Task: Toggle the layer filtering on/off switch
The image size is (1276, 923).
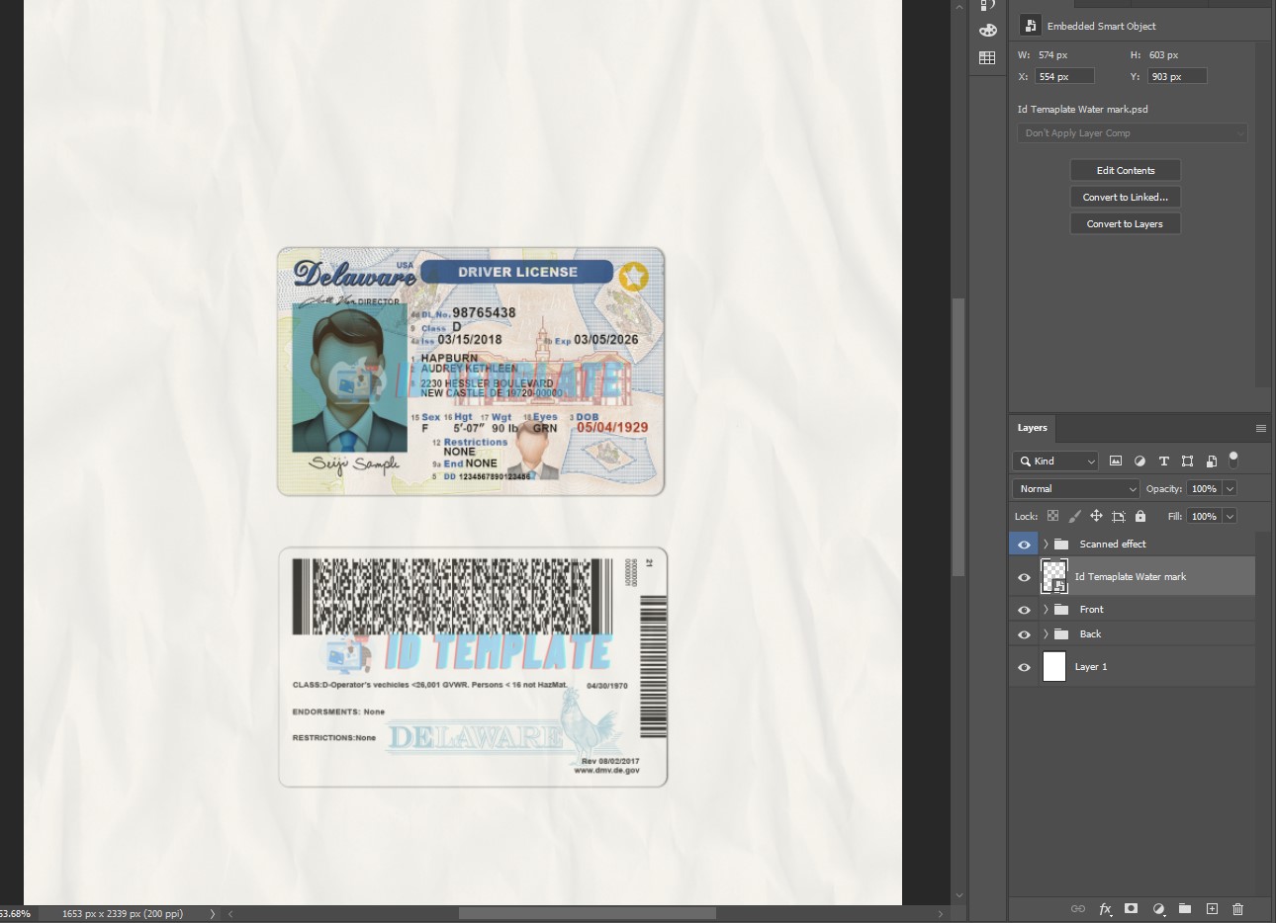Action: (x=1233, y=460)
